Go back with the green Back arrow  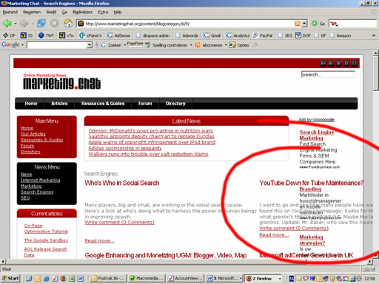(7, 24)
